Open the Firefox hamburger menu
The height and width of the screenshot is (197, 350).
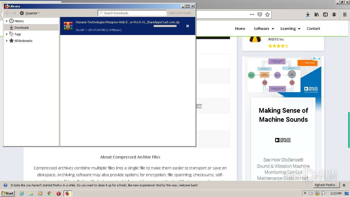(x=345, y=15)
